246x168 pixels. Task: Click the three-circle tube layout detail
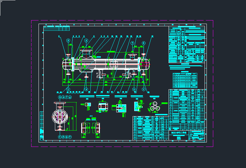tap(155, 107)
